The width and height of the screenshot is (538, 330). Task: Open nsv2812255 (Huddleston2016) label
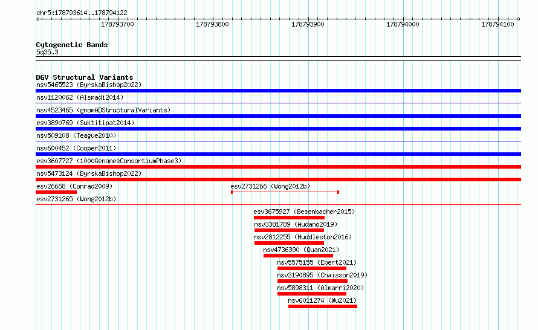pyautogui.click(x=303, y=237)
